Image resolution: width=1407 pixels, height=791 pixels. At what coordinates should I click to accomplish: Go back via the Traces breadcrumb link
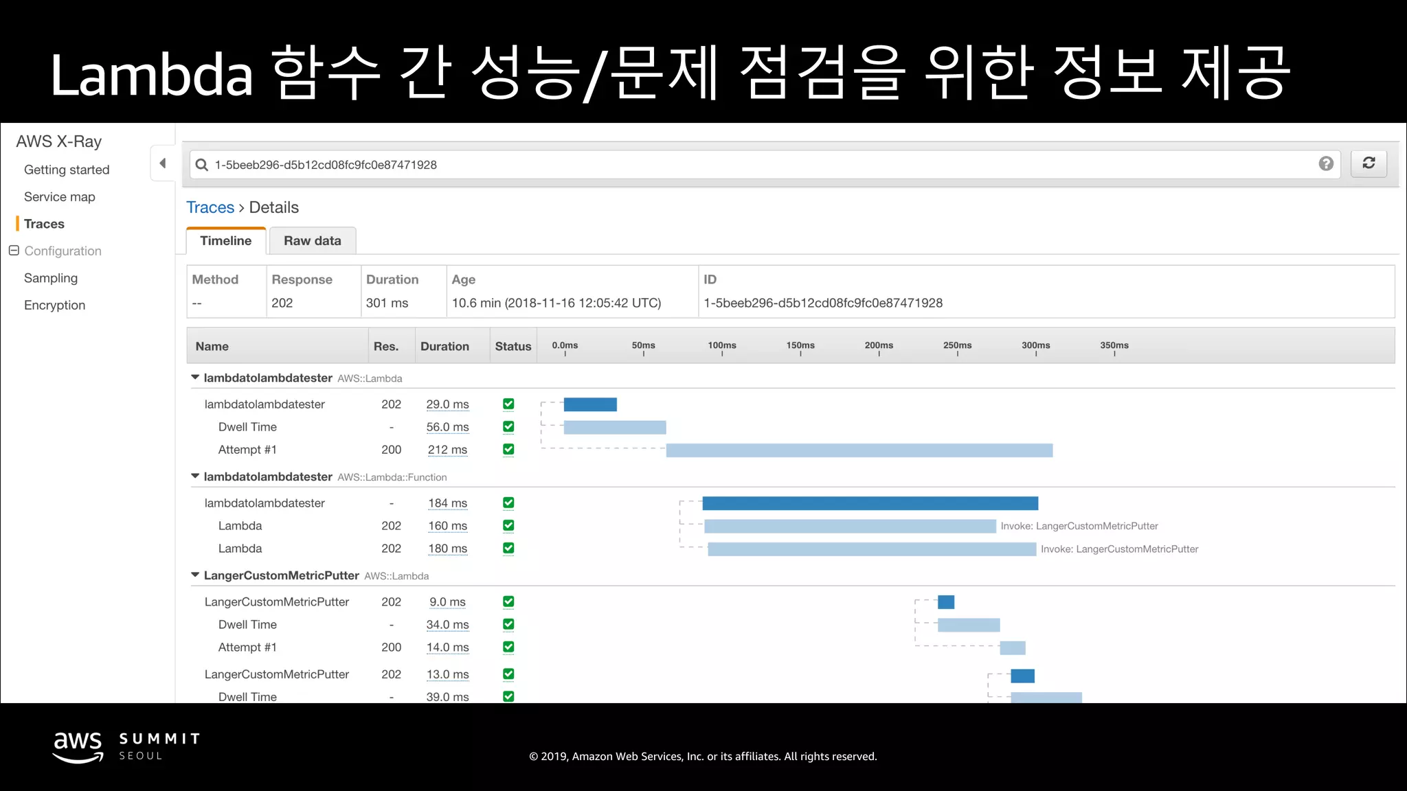coord(210,207)
